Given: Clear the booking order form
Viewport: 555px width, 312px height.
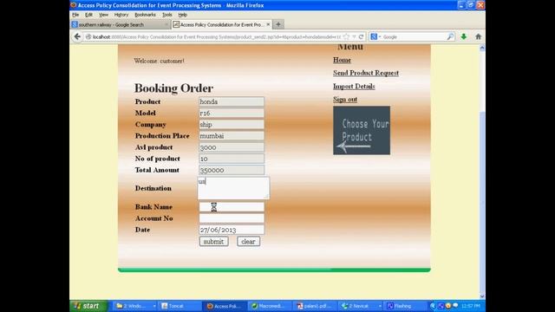Looking at the screenshot, I should (248, 242).
